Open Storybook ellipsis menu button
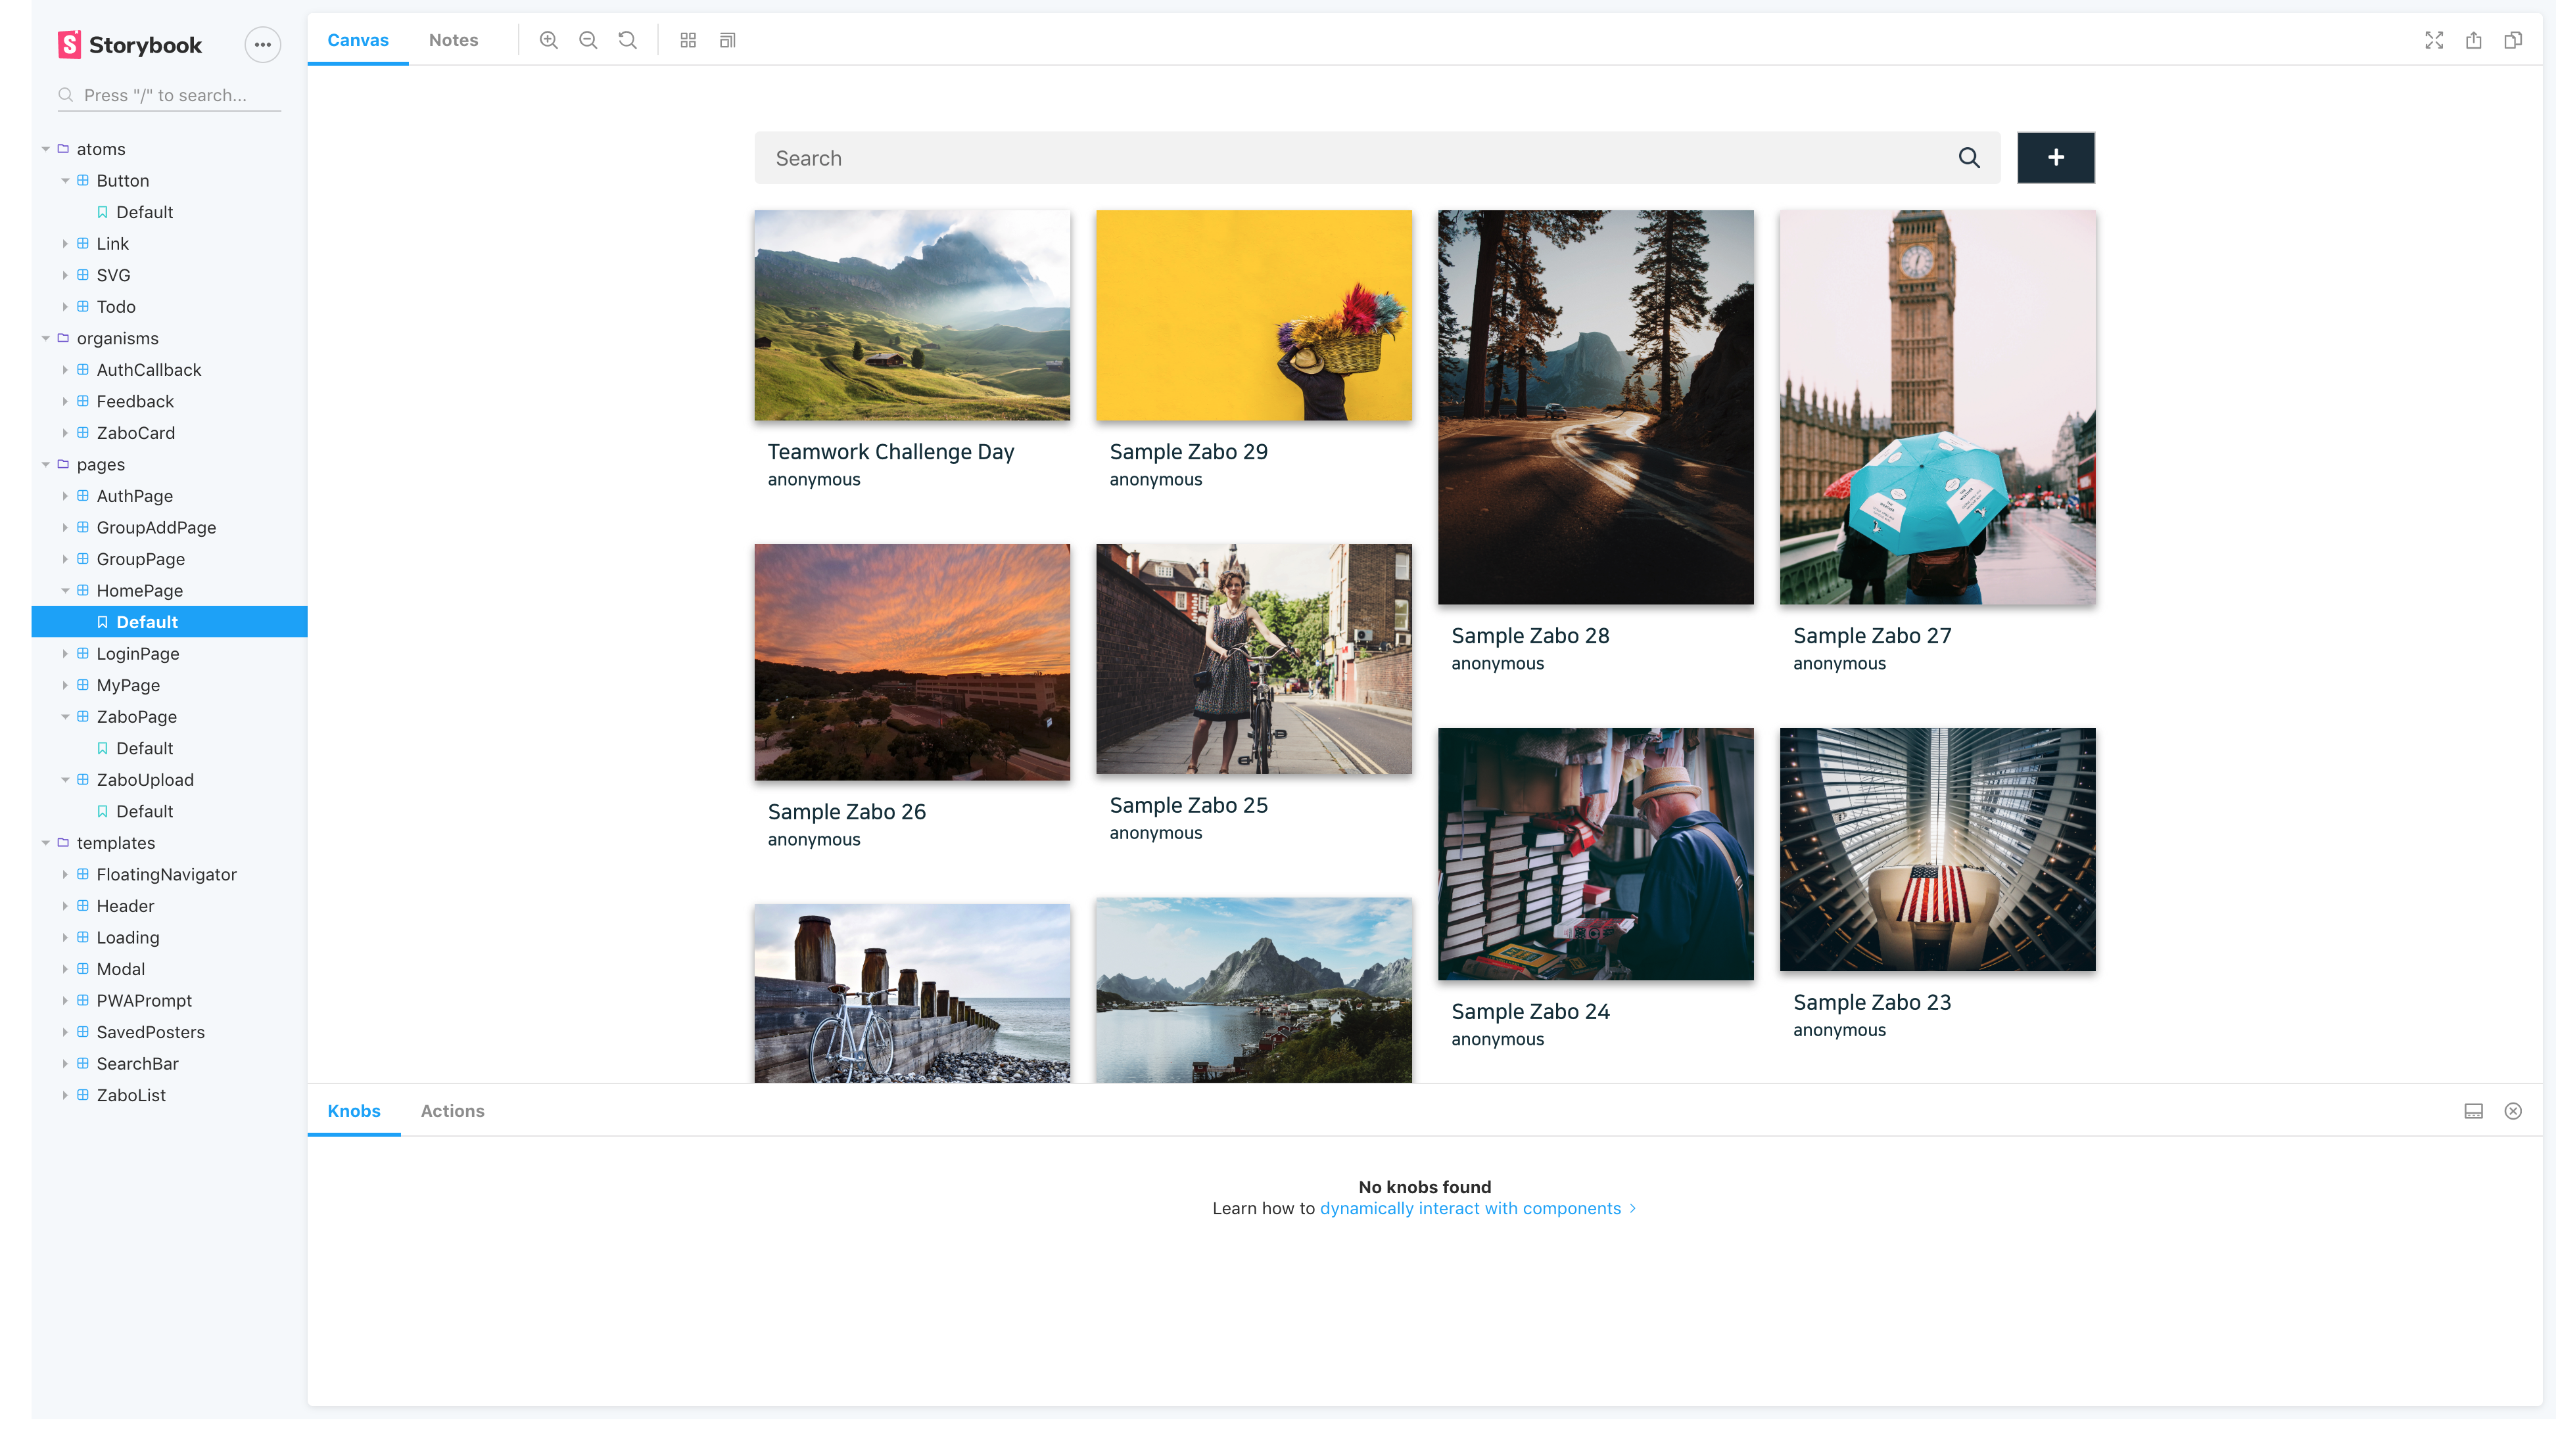 pyautogui.click(x=262, y=44)
